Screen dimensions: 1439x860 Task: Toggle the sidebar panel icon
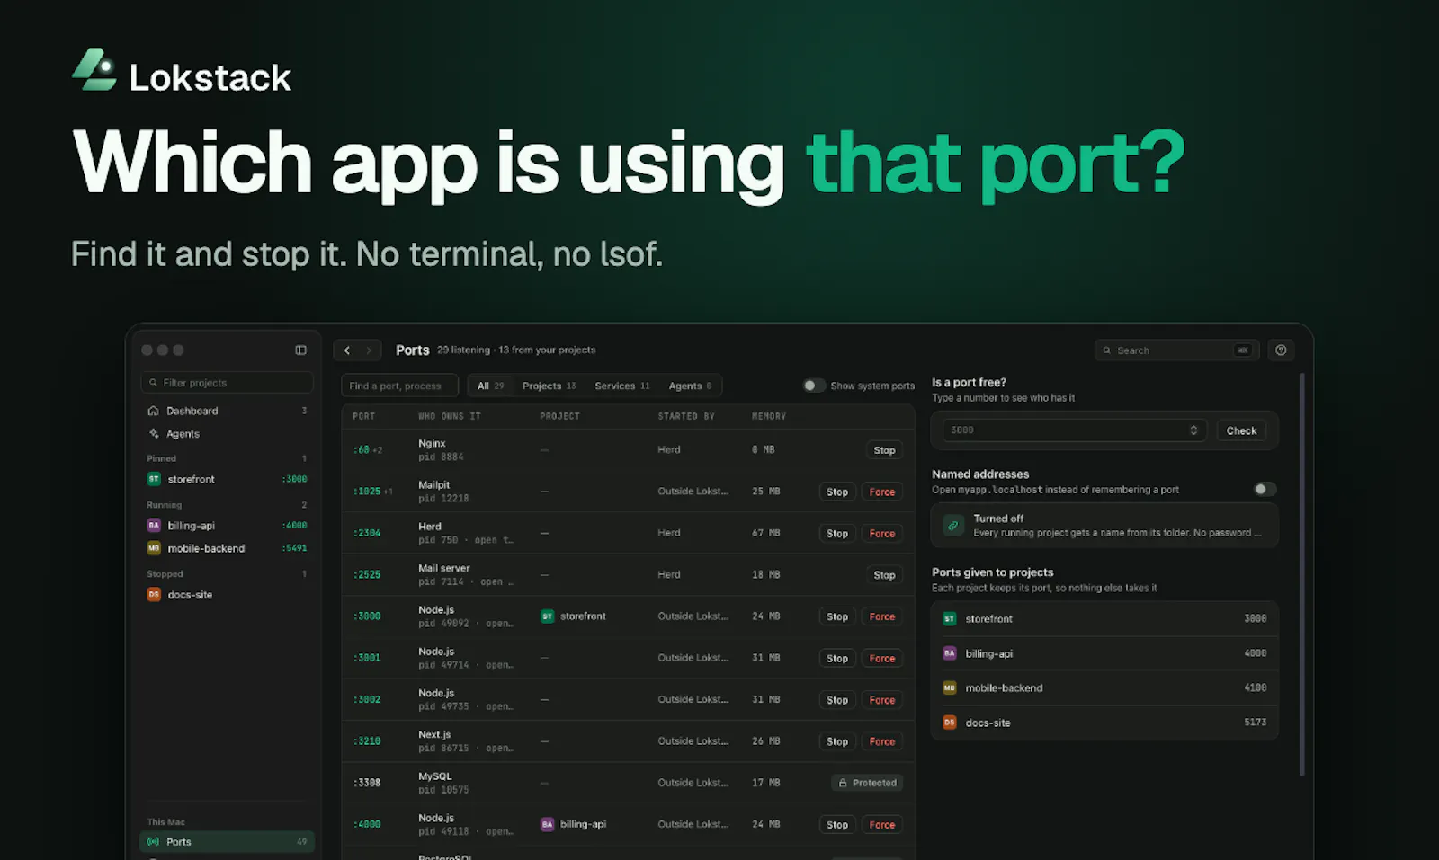pos(300,350)
